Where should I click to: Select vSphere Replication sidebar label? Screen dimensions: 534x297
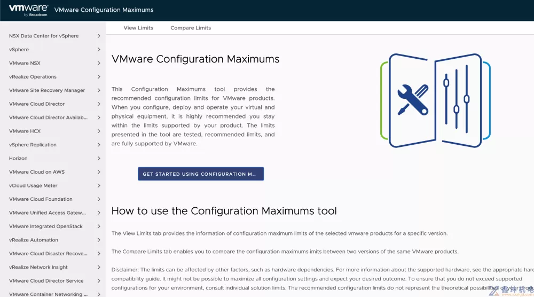[x=33, y=145]
